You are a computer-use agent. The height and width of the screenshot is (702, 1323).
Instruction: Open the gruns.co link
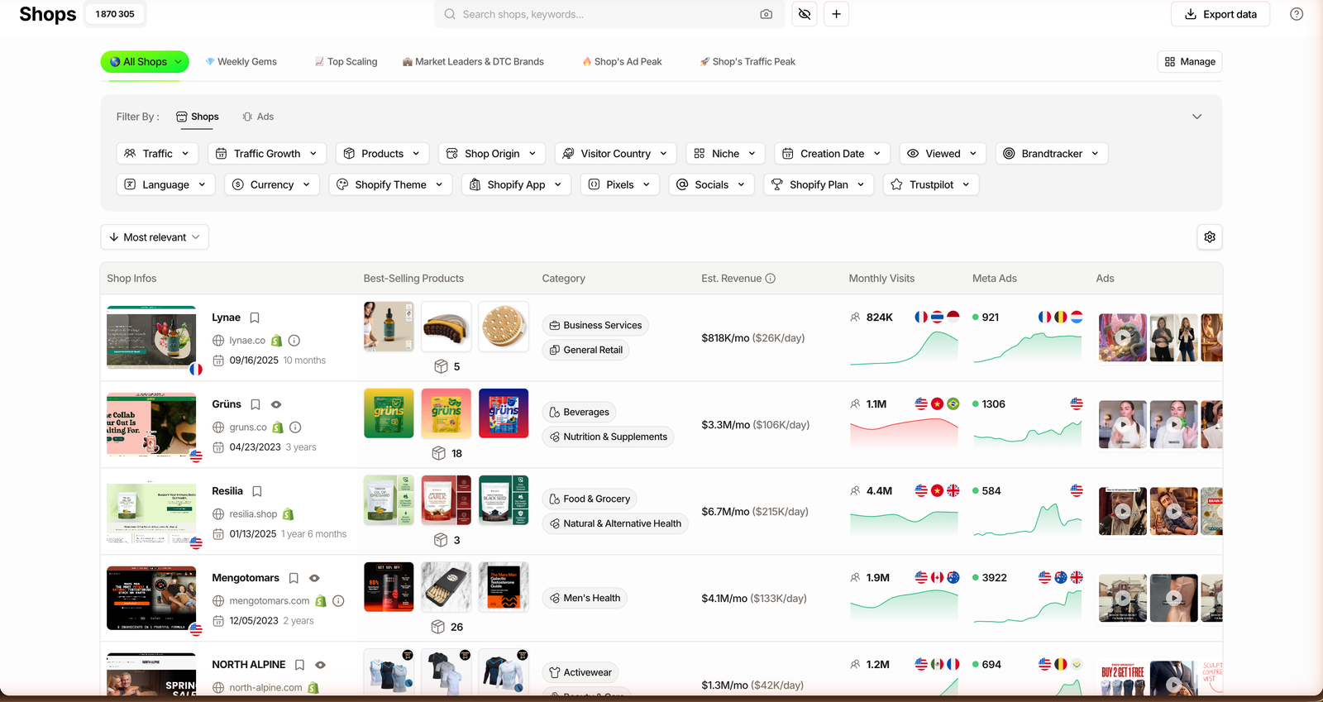tap(248, 427)
